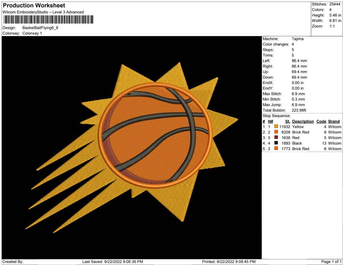The height and width of the screenshot is (265, 344).
Task: Click the 'Trims:' label
Action: click(268, 55)
